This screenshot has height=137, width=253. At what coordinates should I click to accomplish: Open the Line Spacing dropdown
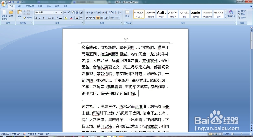click(106, 18)
